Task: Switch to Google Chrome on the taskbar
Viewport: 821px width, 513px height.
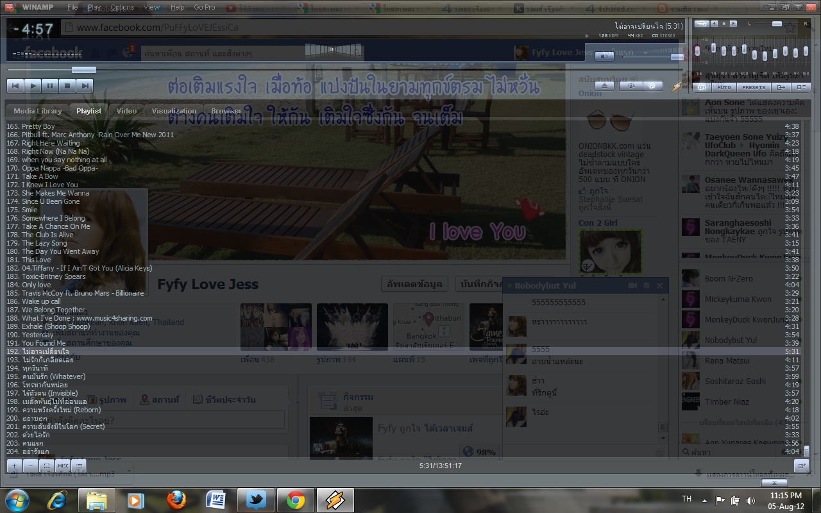Action: 296,500
